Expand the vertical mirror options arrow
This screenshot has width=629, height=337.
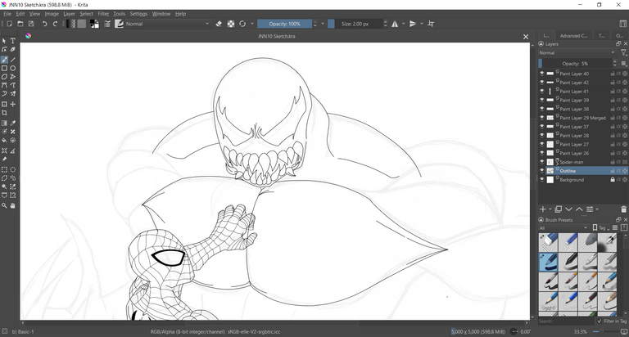click(x=422, y=24)
